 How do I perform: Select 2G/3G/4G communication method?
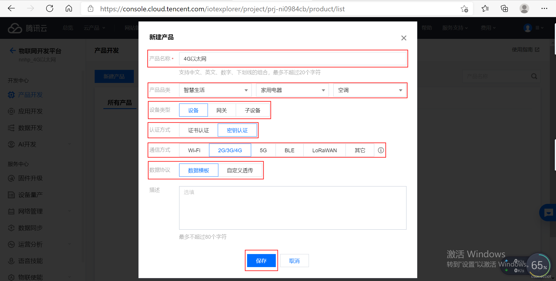point(230,150)
